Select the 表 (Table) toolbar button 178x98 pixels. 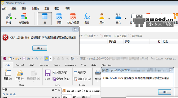[x=45, y=19]
